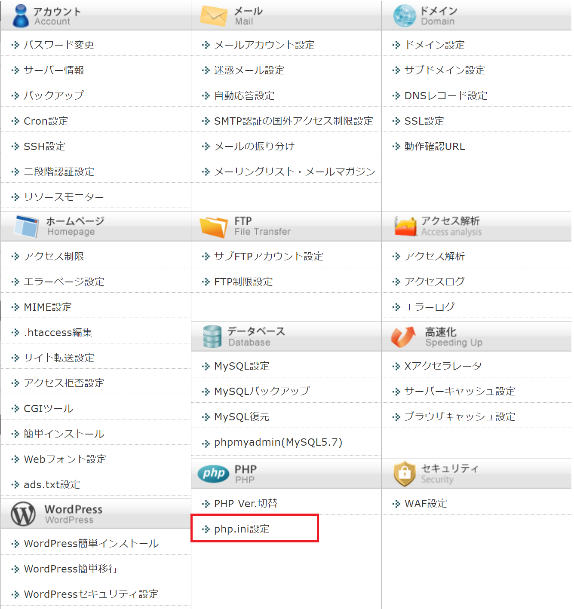Open メーリングリスト・メールマガジン link
574x609 pixels.
(295, 171)
